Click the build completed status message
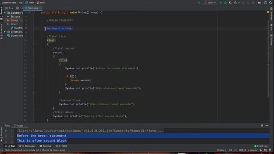274x154 pixels. (x=35, y=150)
